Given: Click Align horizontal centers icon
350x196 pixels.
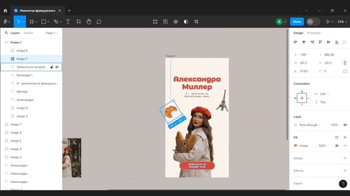Looking at the screenshot, I should pos(304,42).
